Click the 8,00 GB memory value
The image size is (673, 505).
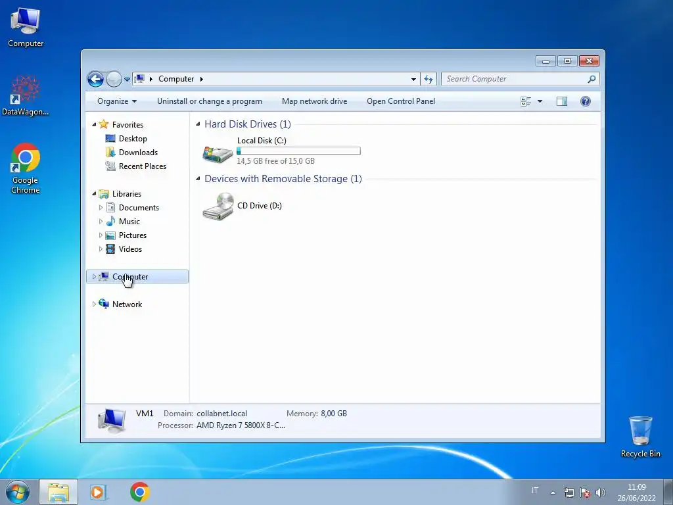point(334,414)
